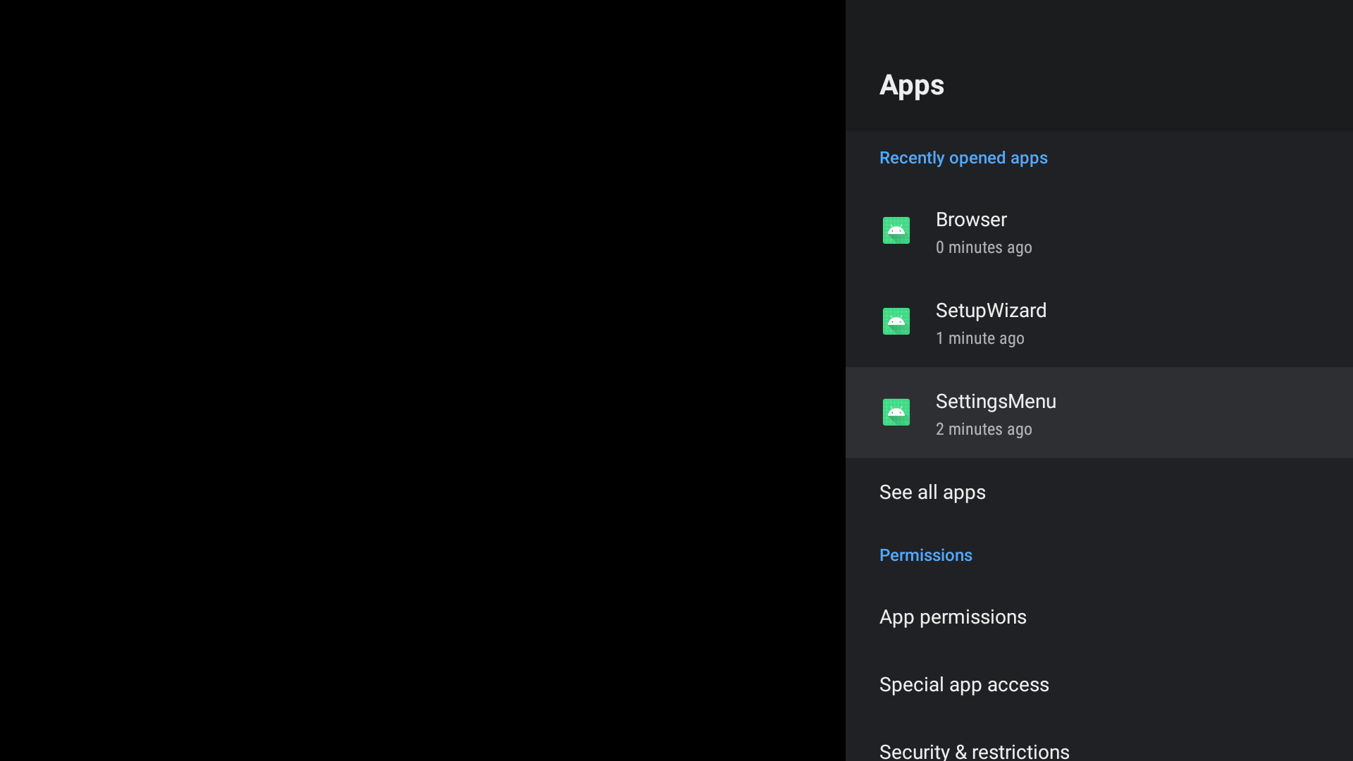Open Special app access
The width and height of the screenshot is (1353, 761).
click(x=1099, y=684)
